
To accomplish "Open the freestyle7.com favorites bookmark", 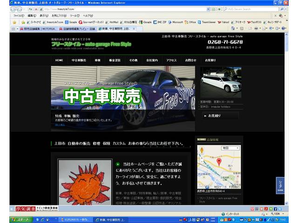I will pyautogui.click(x=53, y=22).
